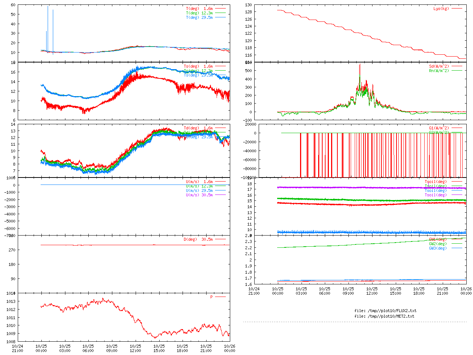Click the "1009" pressure axis tick label
The height and width of the screenshot is (355, 473).
click(x=11, y=334)
